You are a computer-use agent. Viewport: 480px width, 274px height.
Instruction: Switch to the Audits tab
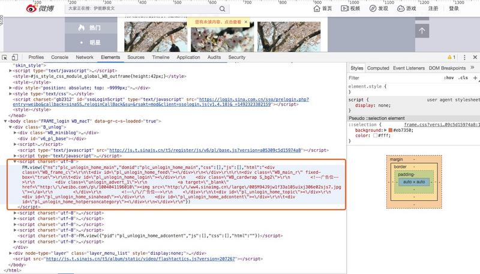[214, 57]
